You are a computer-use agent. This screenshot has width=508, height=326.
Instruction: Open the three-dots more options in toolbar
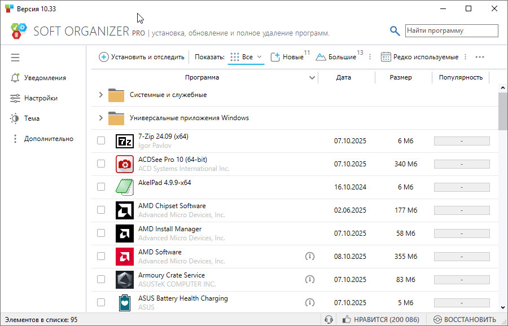coord(480,57)
